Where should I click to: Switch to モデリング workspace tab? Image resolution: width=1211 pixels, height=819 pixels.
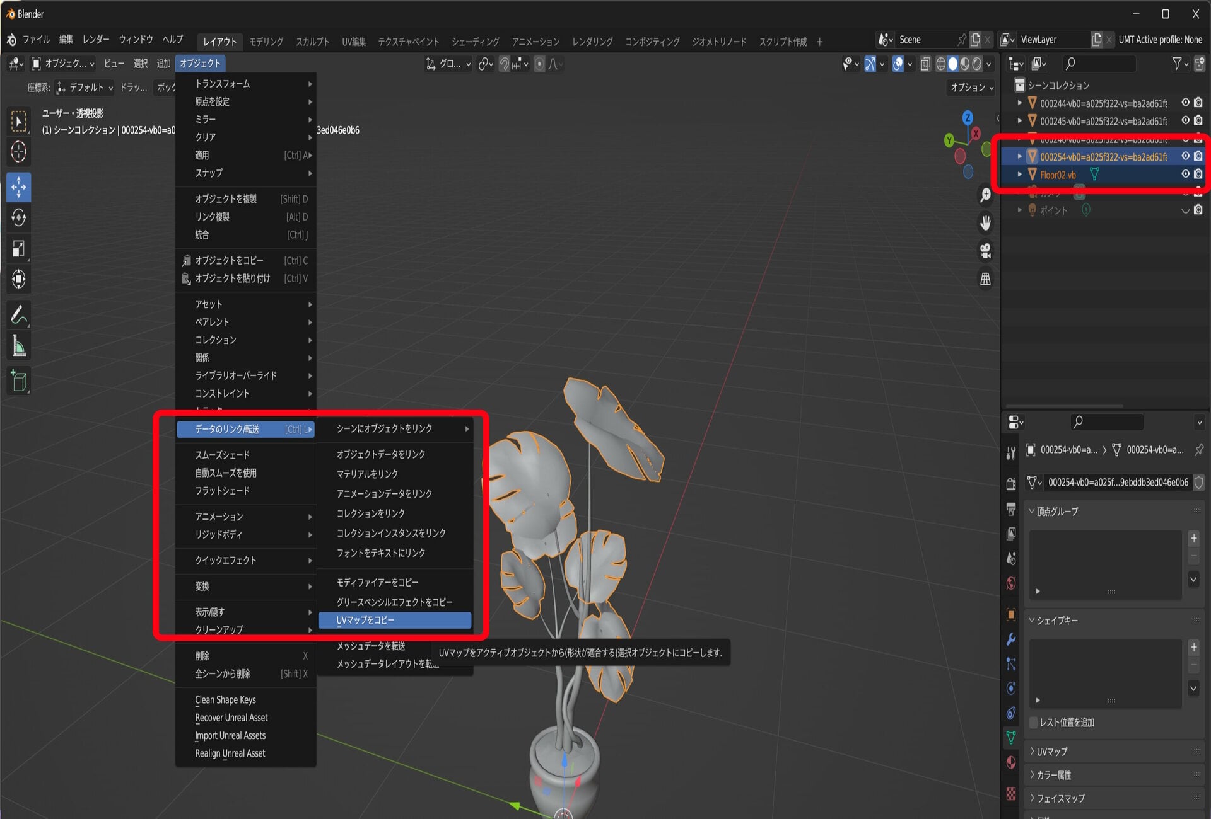[266, 42]
